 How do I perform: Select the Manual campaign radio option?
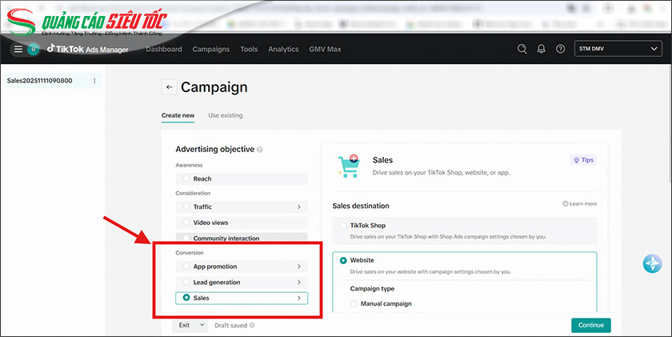point(355,304)
